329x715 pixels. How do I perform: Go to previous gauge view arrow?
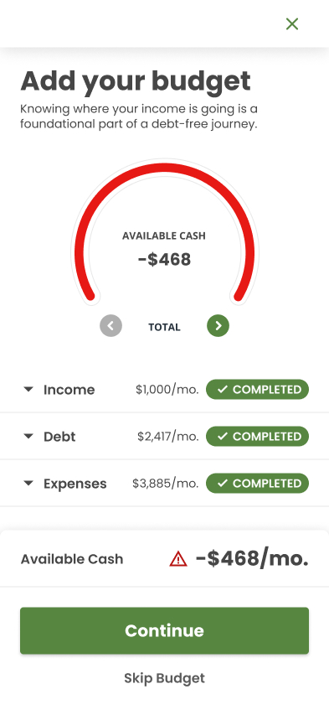pyautogui.click(x=111, y=325)
